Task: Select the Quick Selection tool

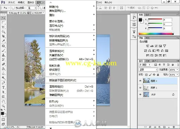Action: (4, 32)
